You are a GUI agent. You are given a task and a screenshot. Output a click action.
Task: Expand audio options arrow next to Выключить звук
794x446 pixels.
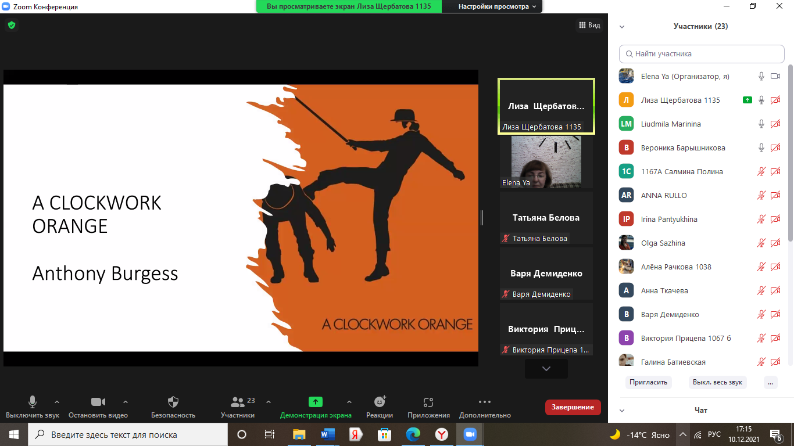click(x=57, y=401)
